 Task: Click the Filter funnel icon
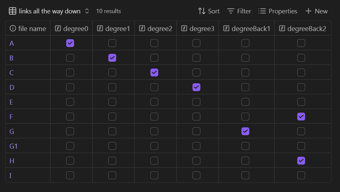(231, 11)
